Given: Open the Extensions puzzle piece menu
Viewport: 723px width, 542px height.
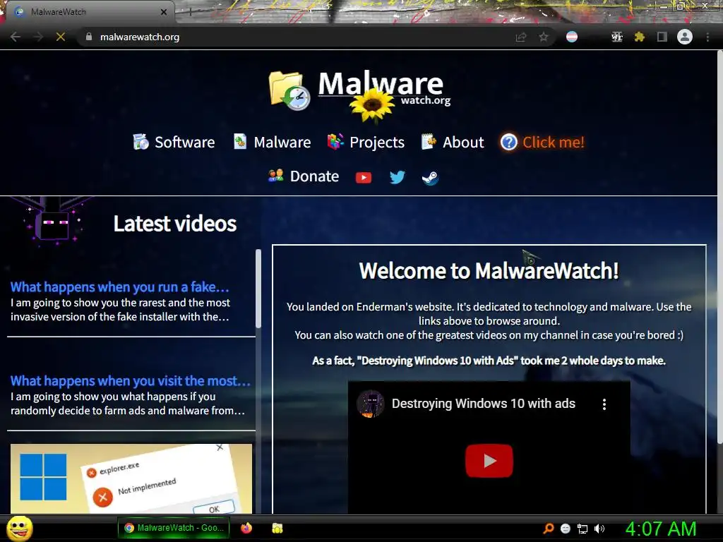Looking at the screenshot, I should [x=639, y=37].
